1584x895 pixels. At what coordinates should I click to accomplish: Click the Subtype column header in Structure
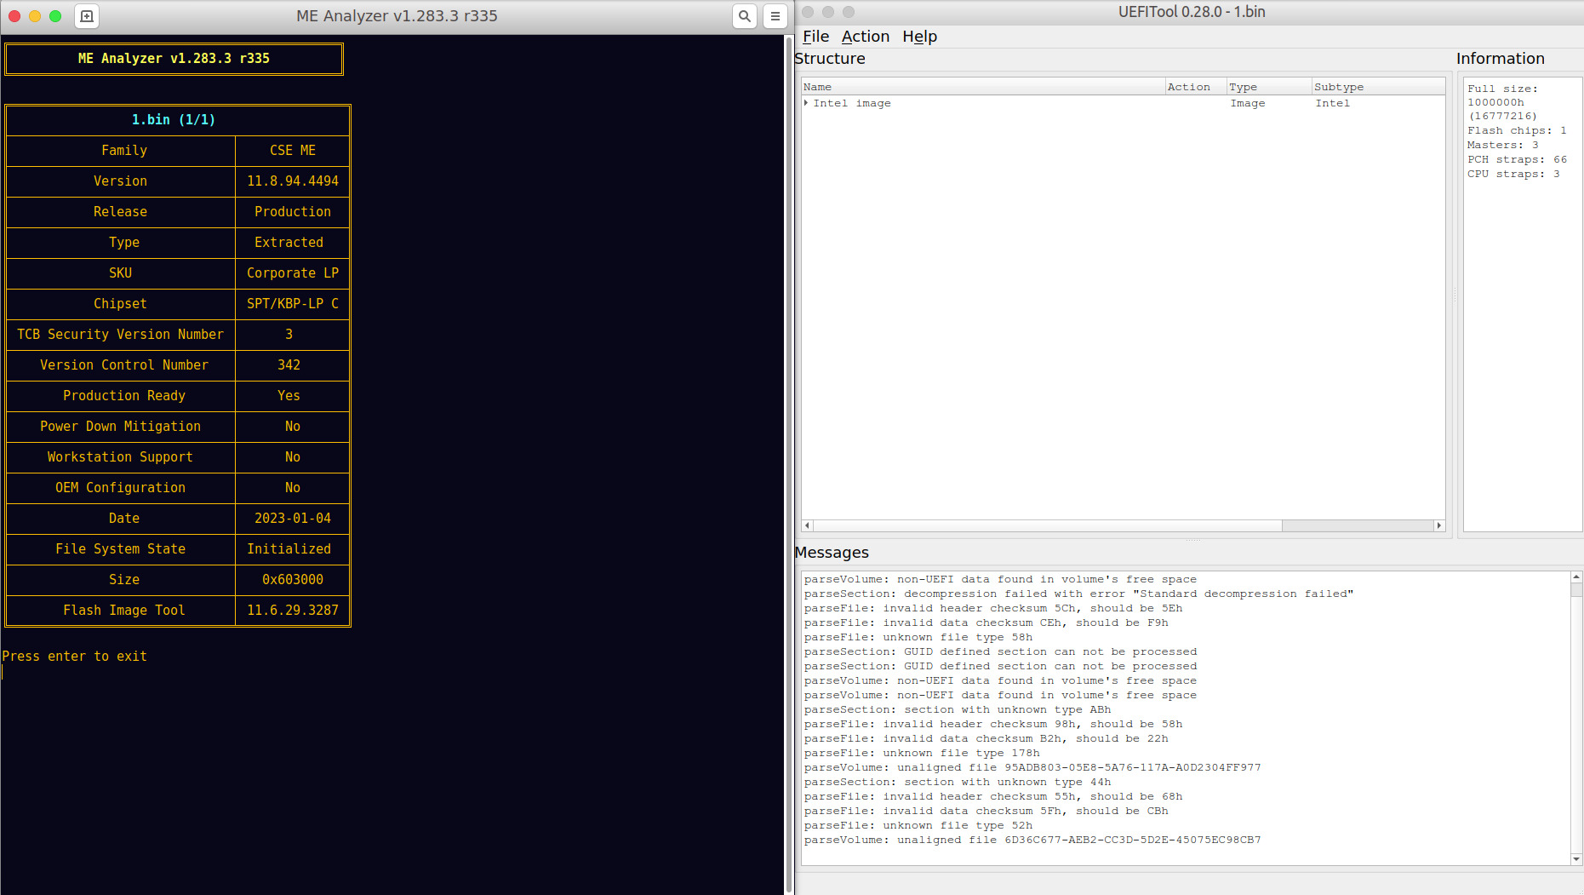pyautogui.click(x=1378, y=87)
